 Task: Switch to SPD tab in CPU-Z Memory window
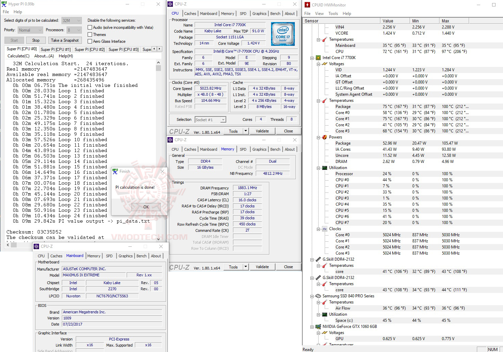[243, 149]
